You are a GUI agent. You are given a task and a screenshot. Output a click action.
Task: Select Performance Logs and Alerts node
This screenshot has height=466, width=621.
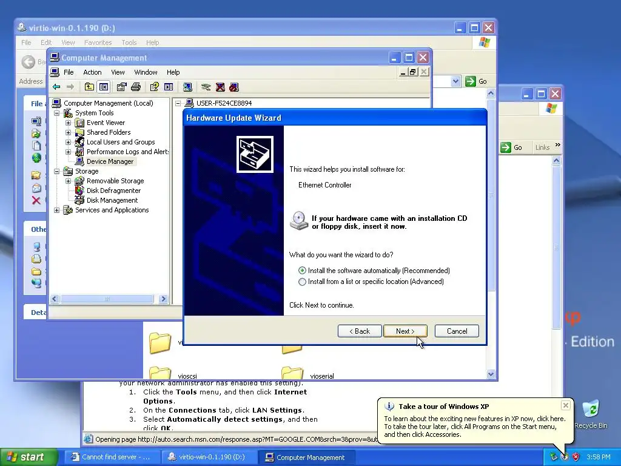(x=127, y=152)
